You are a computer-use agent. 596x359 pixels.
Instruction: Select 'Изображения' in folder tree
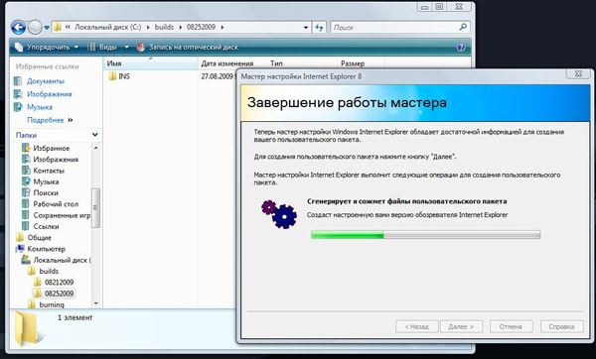(56, 160)
